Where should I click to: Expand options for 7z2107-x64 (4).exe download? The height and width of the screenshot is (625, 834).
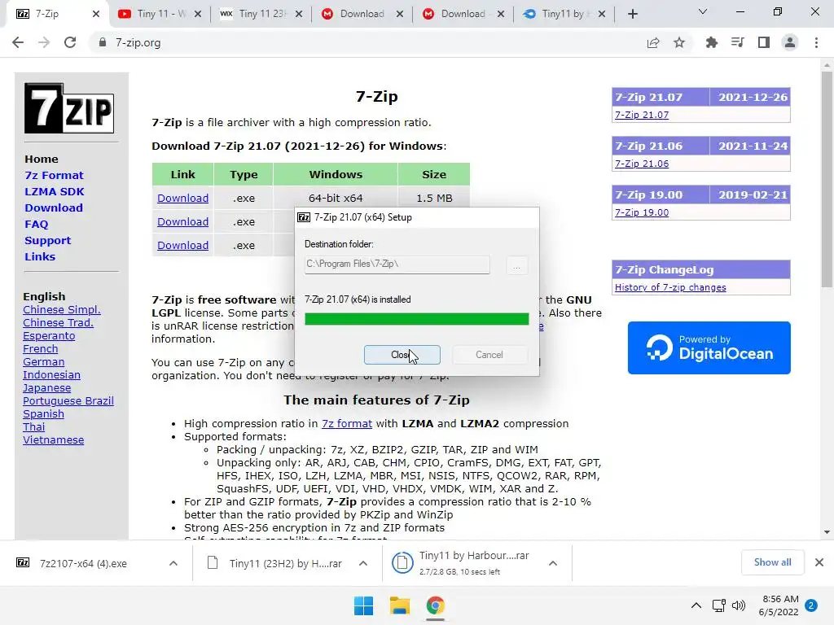pyautogui.click(x=173, y=563)
